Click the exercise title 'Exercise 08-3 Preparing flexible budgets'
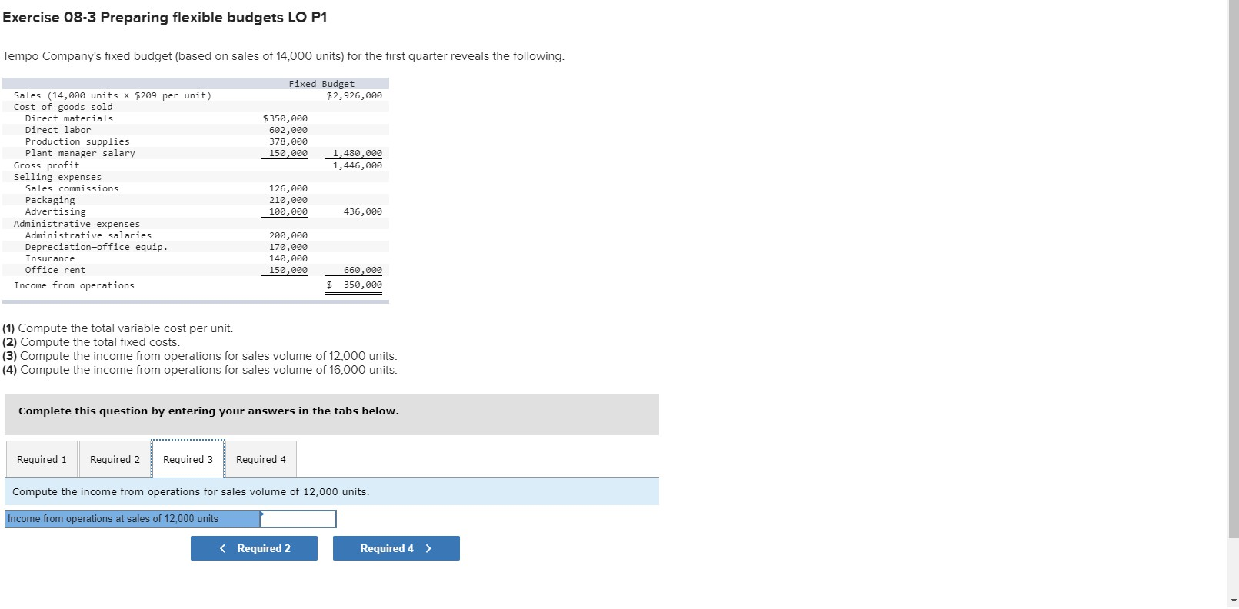The height and width of the screenshot is (609, 1239). (x=165, y=18)
